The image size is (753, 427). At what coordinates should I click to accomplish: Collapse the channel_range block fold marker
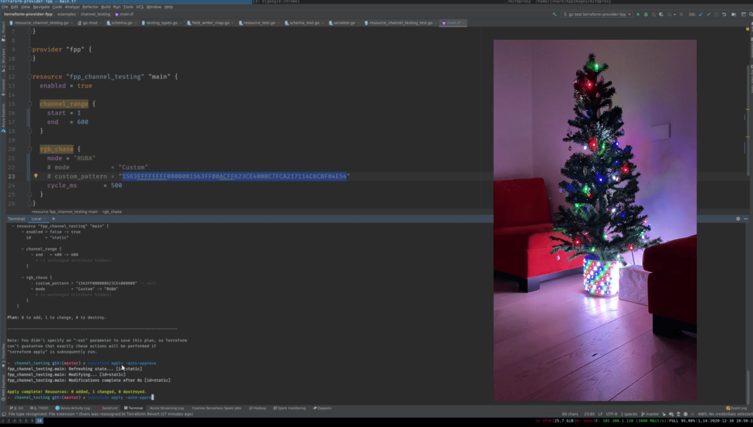[29, 104]
